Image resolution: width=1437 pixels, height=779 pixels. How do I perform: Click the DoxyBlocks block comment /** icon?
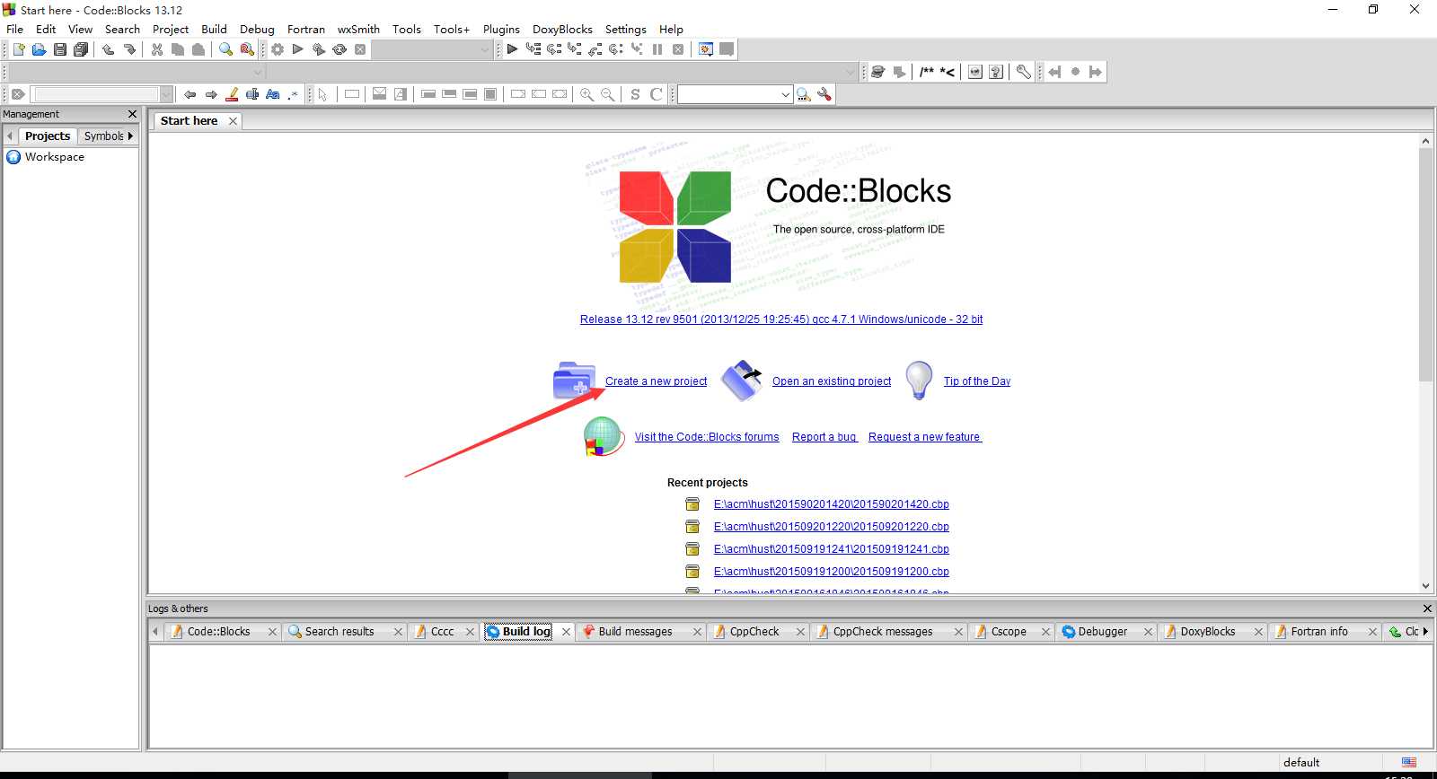coord(927,72)
